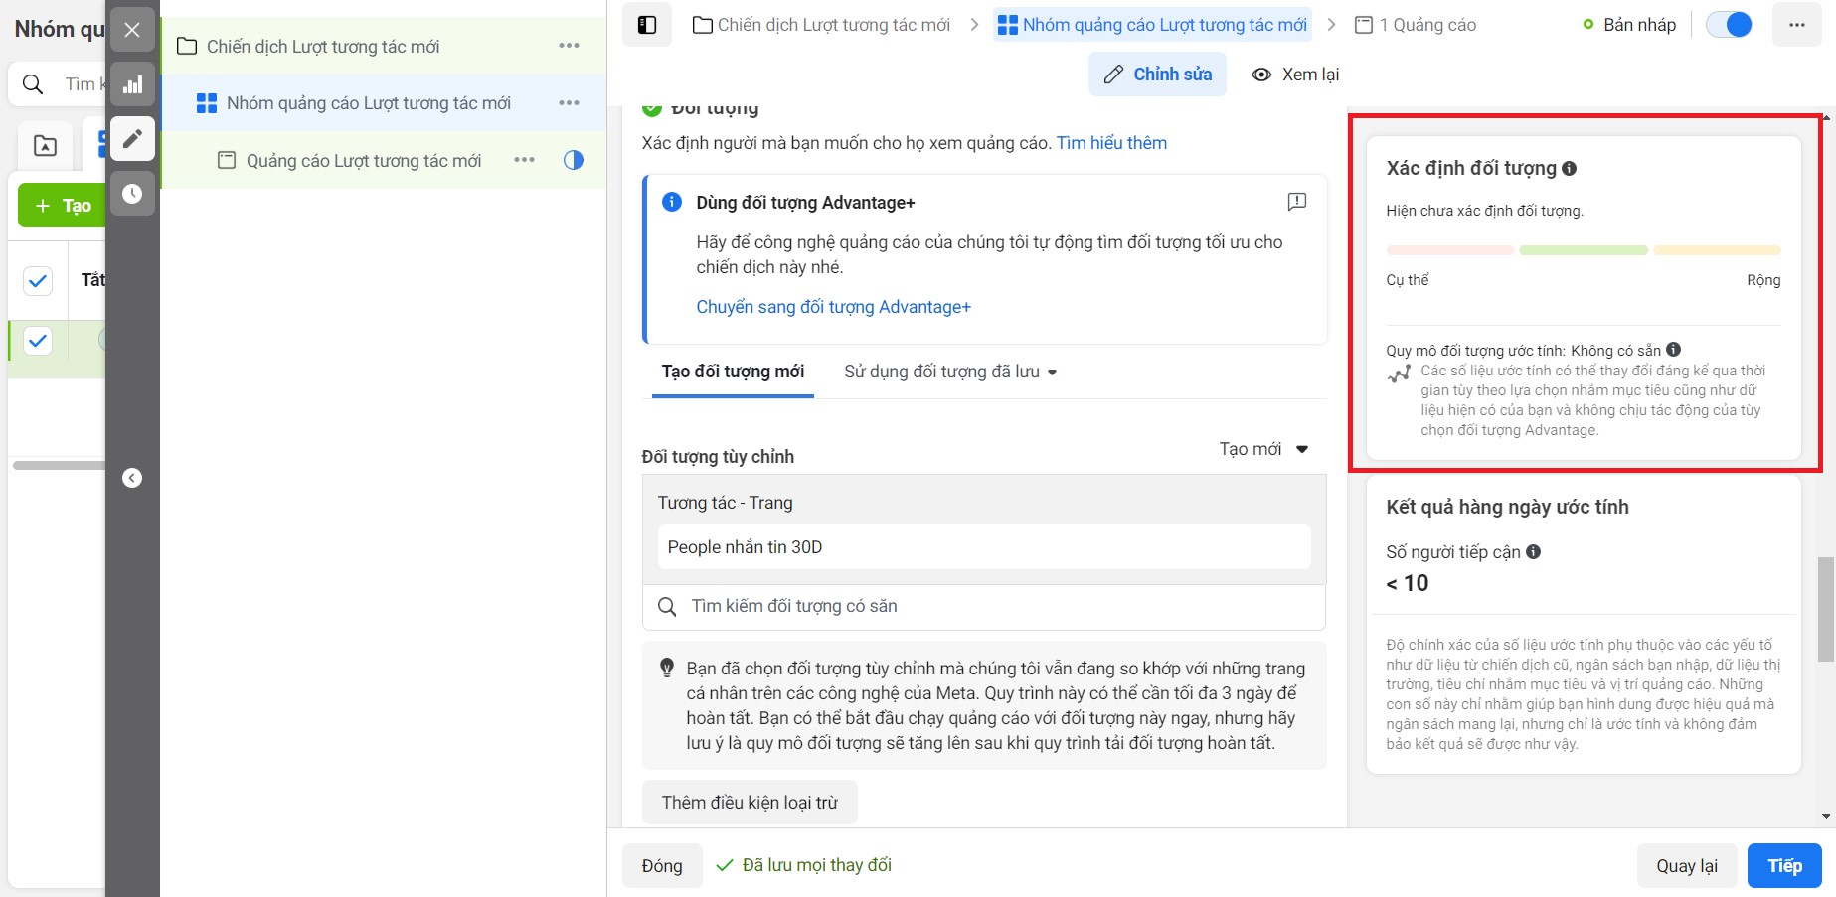Open the campaign folder icon button
1836x897 pixels.
point(45,146)
